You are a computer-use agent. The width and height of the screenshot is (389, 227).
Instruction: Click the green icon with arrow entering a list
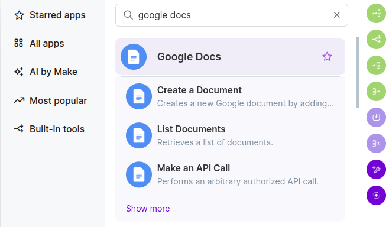tap(377, 65)
